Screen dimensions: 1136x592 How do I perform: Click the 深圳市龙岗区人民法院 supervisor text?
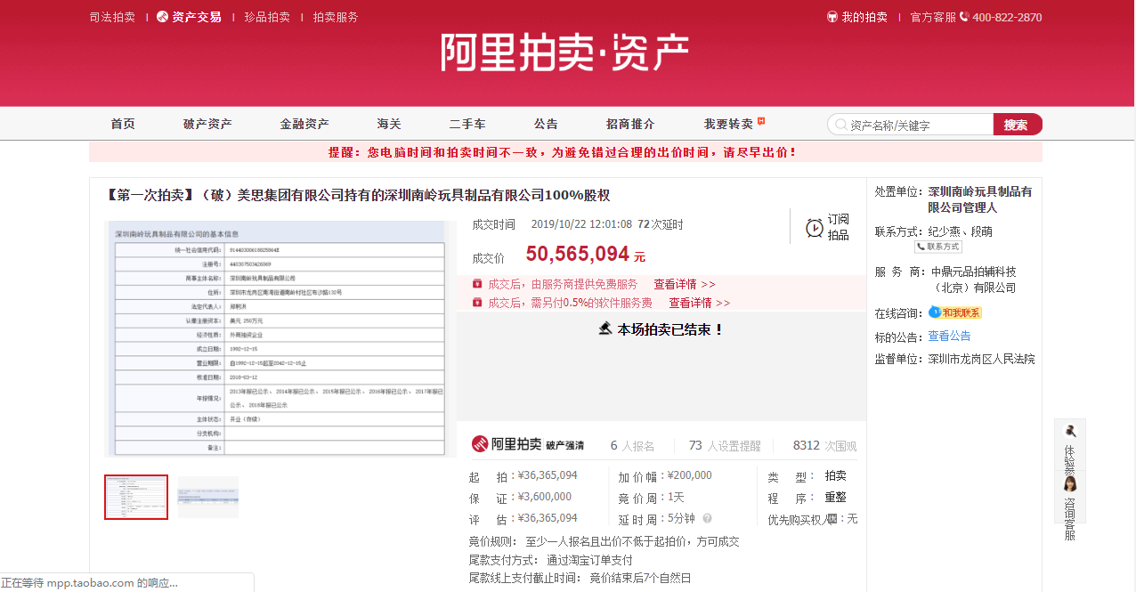[x=981, y=359]
